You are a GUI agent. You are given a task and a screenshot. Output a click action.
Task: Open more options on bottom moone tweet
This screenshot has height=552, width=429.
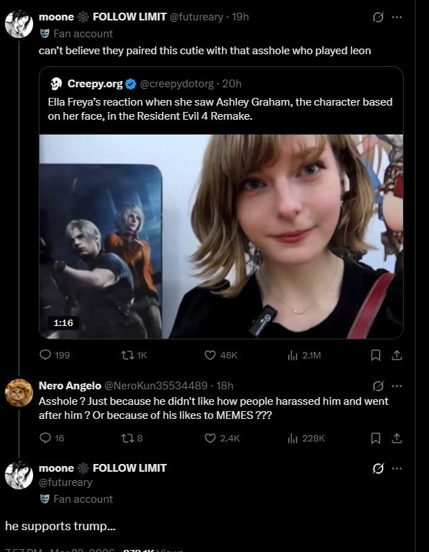click(x=397, y=468)
